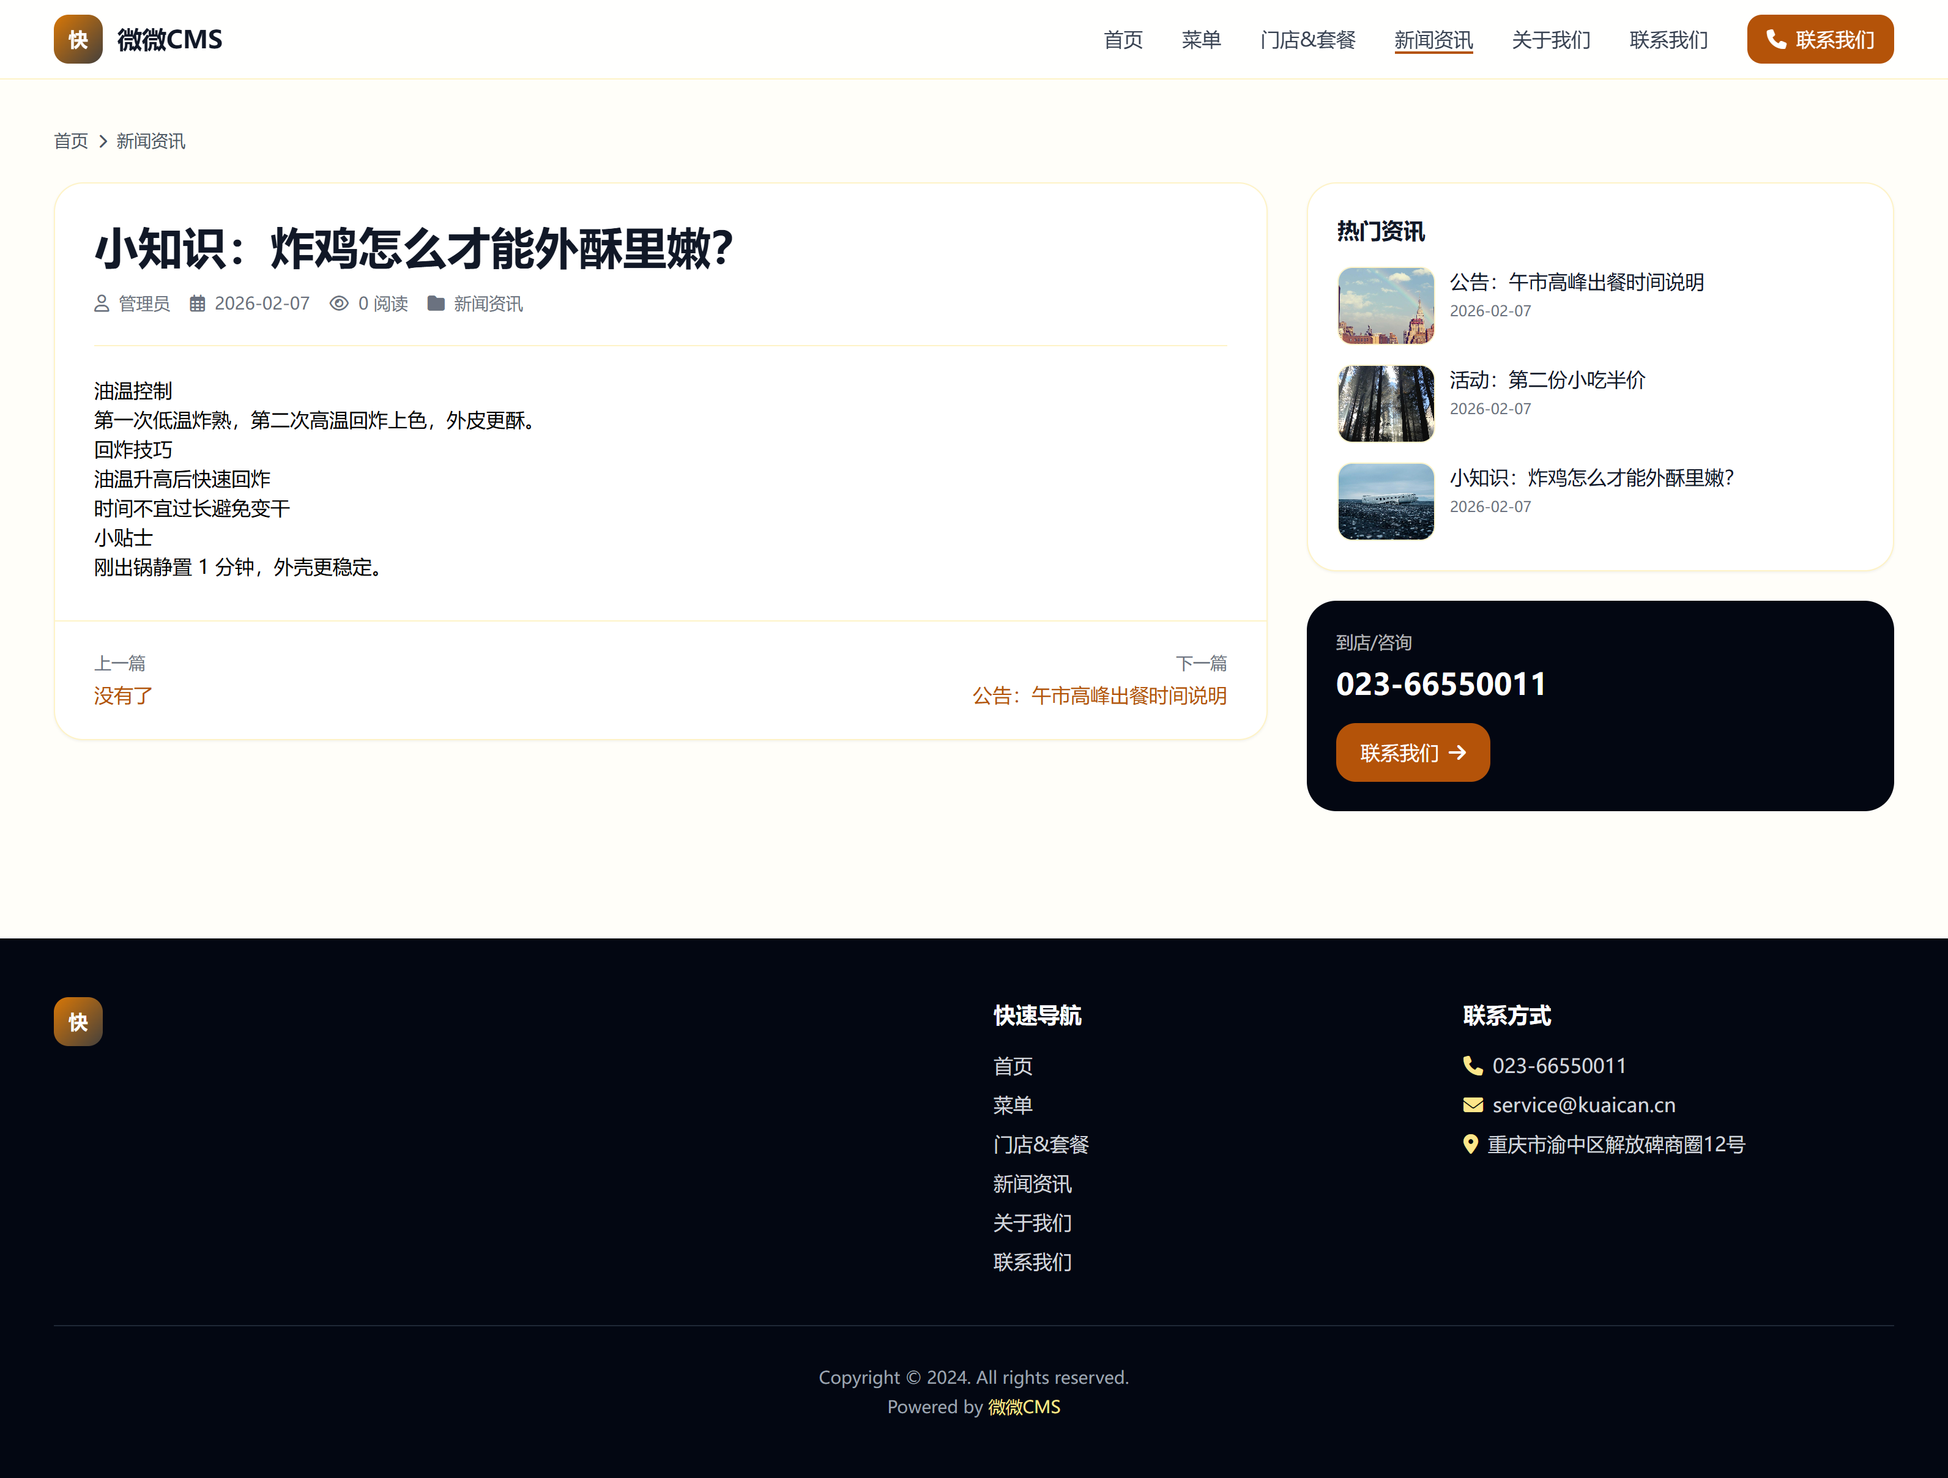
Task: Open the forest trees thumbnail in 热门资讯
Action: 1385,403
